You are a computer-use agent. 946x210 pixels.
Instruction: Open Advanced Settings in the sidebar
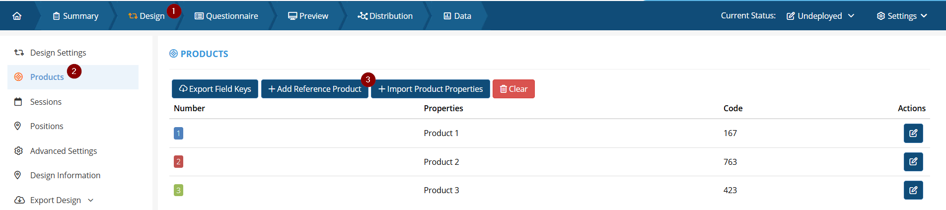63,151
